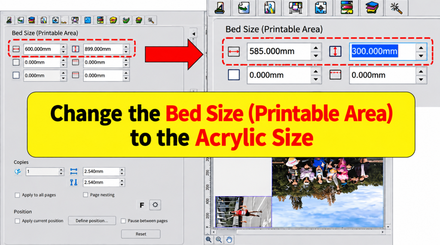Click the crop marks icon in left panel toolbar
The width and height of the screenshot is (440, 245).
55,20
